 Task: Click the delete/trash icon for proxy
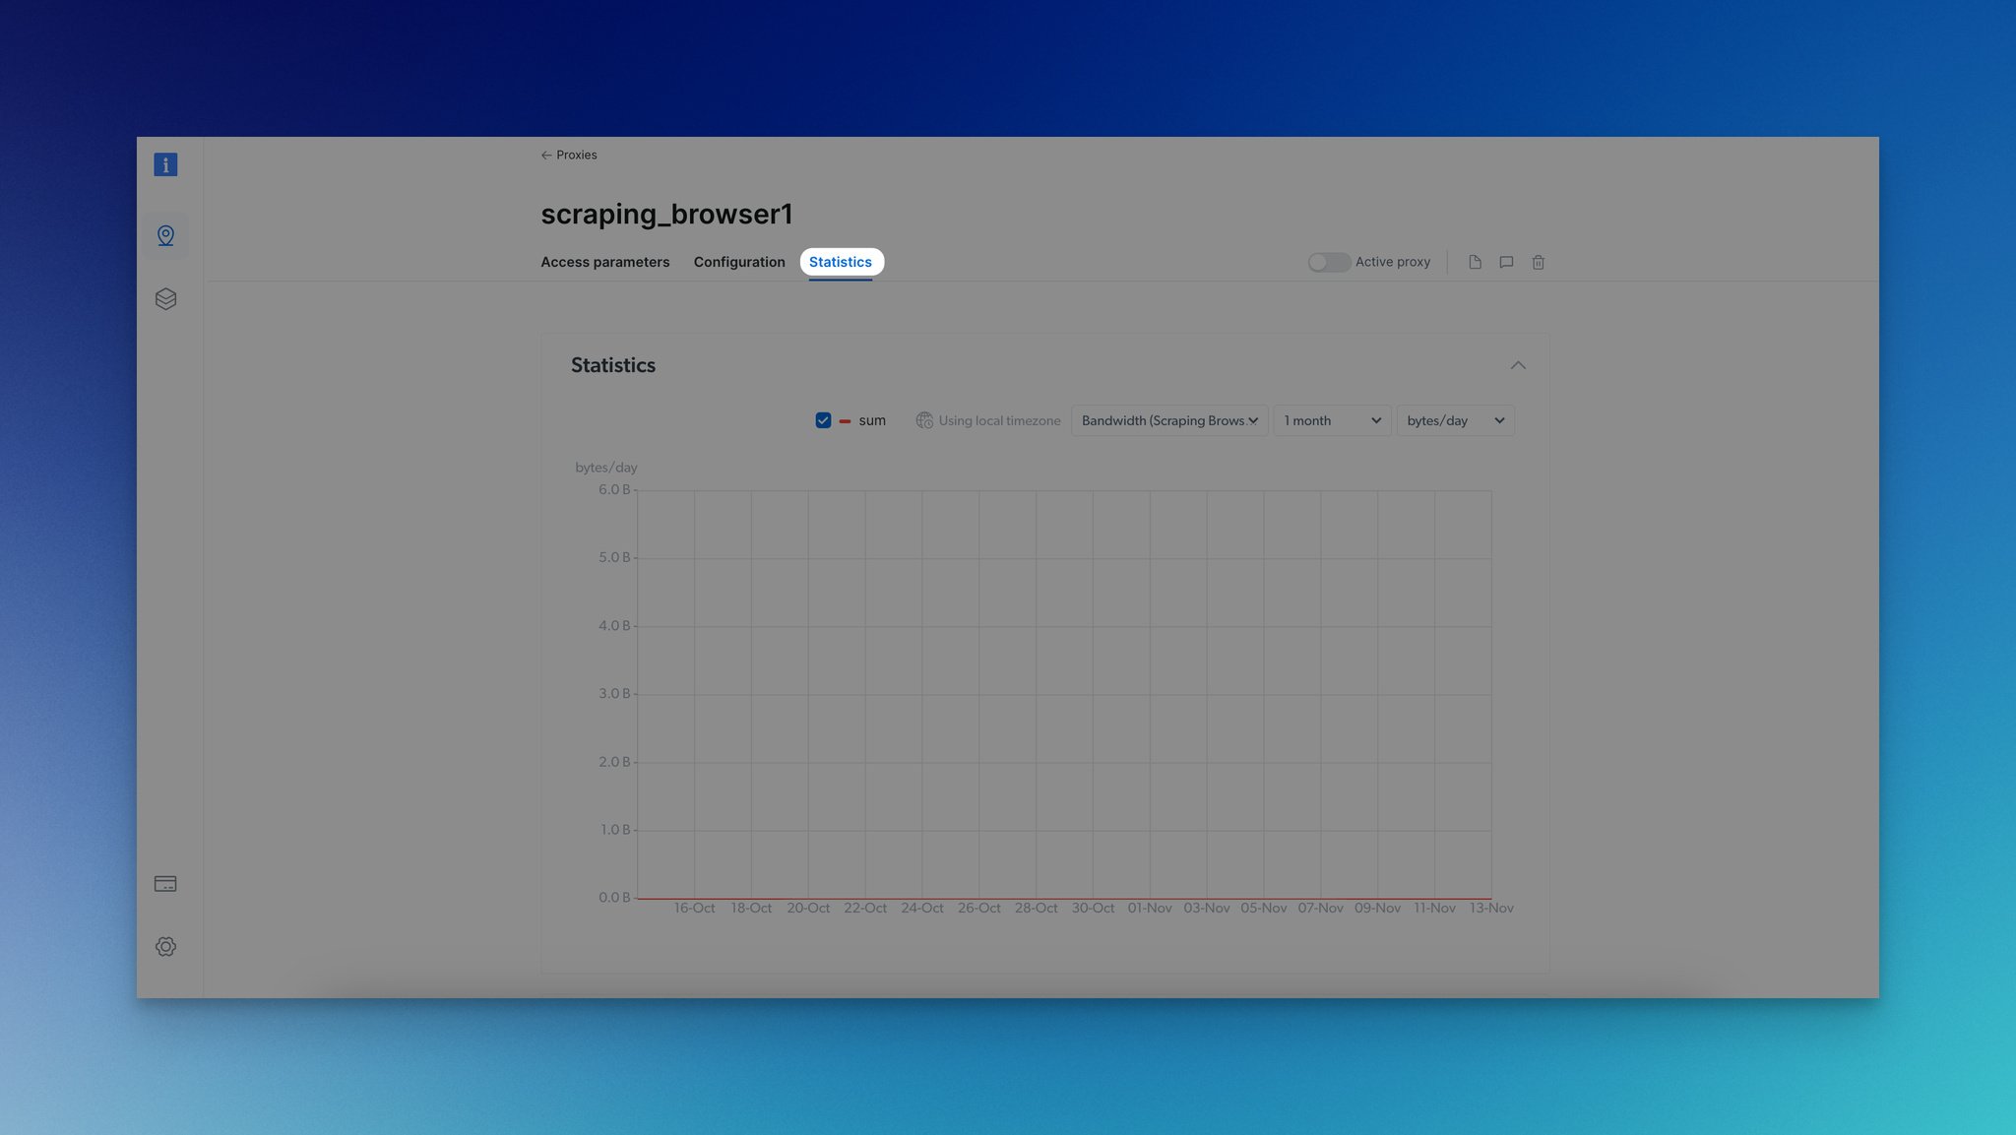(1537, 262)
